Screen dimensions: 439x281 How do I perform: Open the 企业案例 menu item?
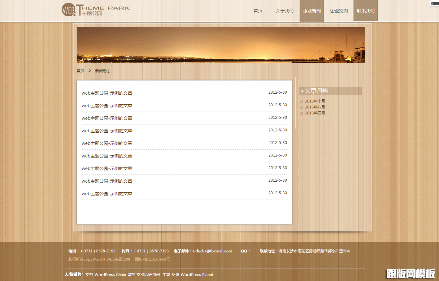point(339,11)
